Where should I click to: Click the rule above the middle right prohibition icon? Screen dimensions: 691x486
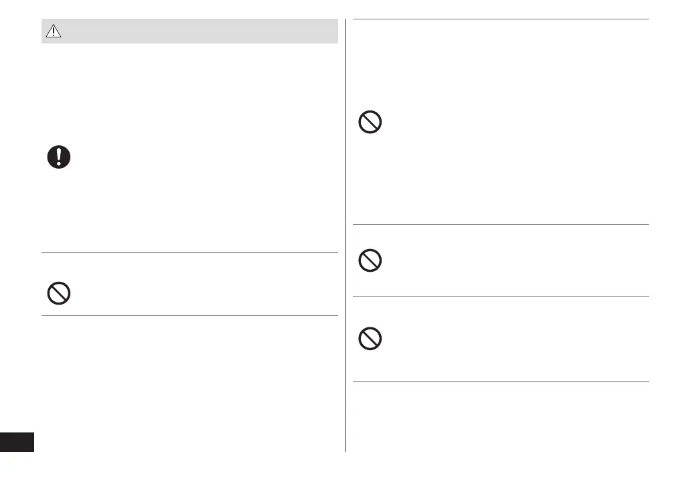coord(500,225)
